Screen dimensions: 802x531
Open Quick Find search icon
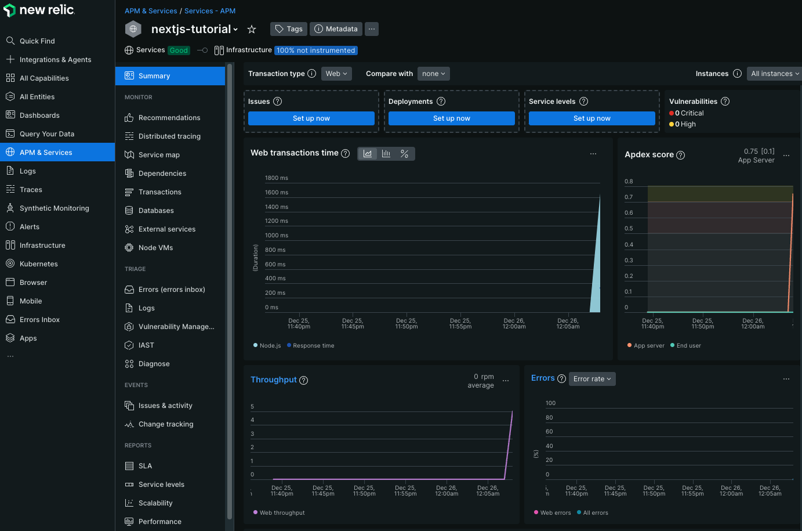(10, 41)
